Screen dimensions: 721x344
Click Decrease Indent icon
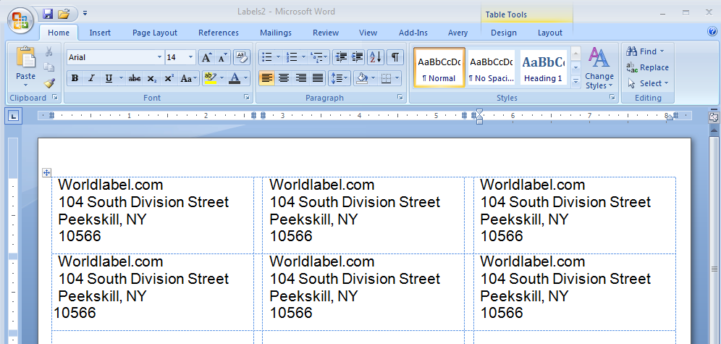(x=341, y=57)
